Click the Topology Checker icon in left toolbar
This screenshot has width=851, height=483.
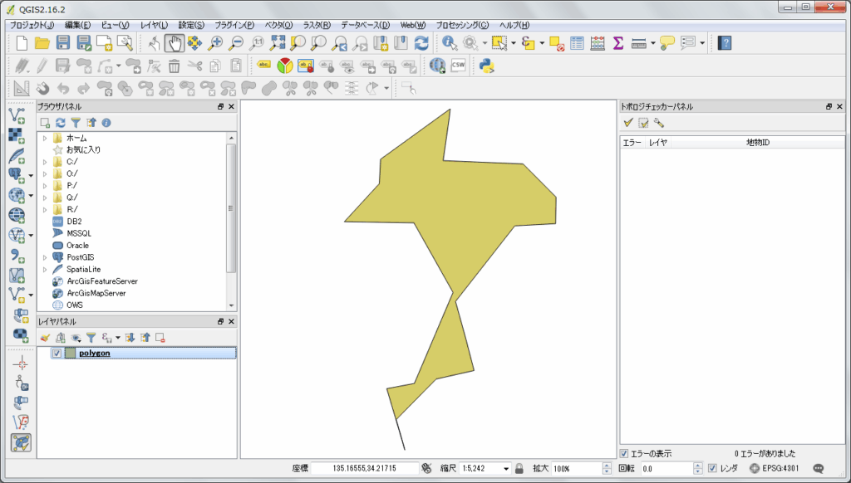(x=21, y=442)
